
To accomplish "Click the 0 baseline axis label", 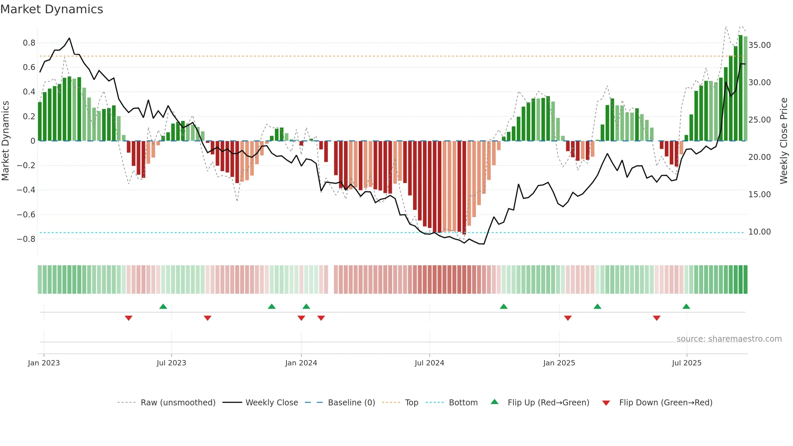I will (x=33, y=141).
